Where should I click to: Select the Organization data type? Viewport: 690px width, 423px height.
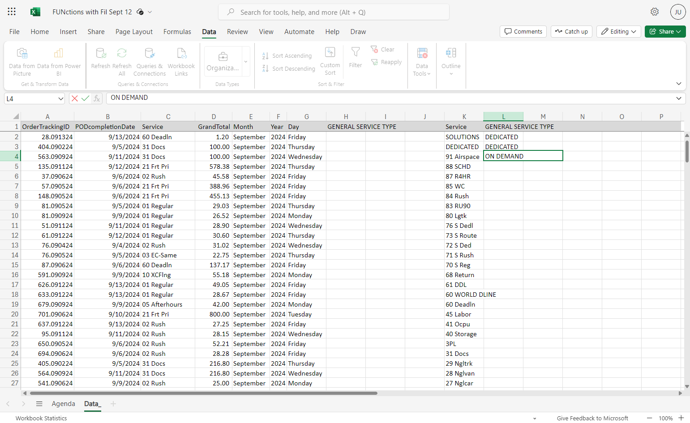223,62
